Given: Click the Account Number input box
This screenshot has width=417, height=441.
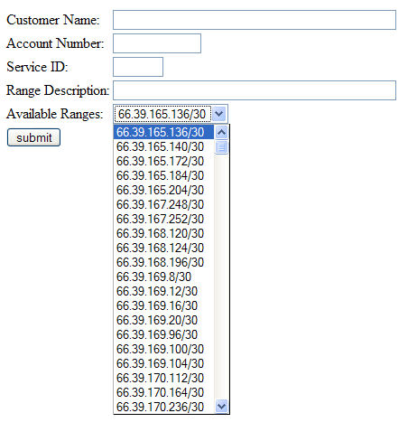Looking at the screenshot, I should coord(157,43).
